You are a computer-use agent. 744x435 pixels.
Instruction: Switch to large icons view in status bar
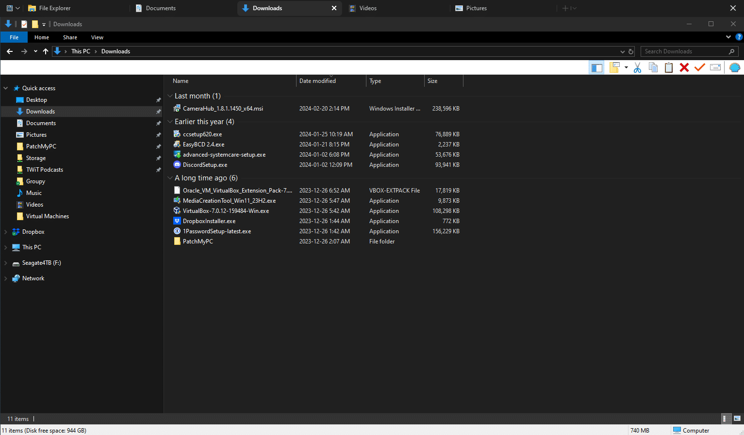click(x=737, y=419)
